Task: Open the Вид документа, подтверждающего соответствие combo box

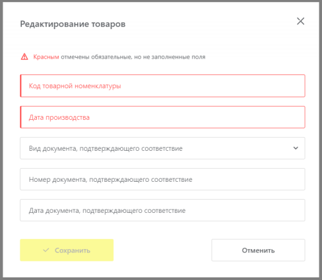Action: click(x=162, y=148)
